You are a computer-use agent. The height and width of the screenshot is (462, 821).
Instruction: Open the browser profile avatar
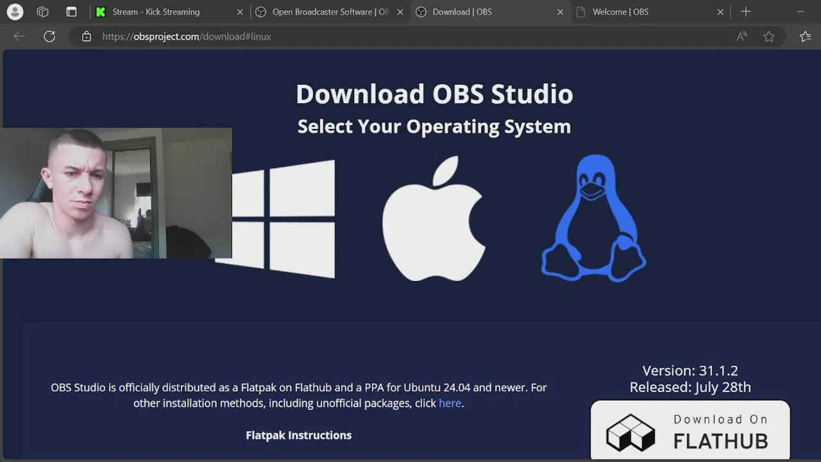pos(15,12)
